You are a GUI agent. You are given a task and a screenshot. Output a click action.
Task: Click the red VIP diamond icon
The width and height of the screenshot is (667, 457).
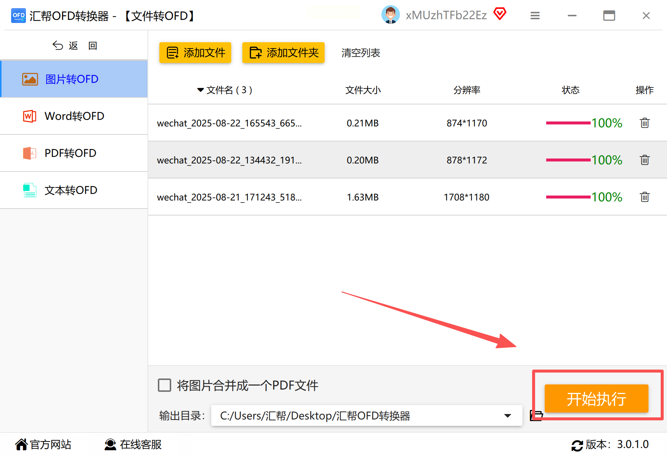click(500, 14)
